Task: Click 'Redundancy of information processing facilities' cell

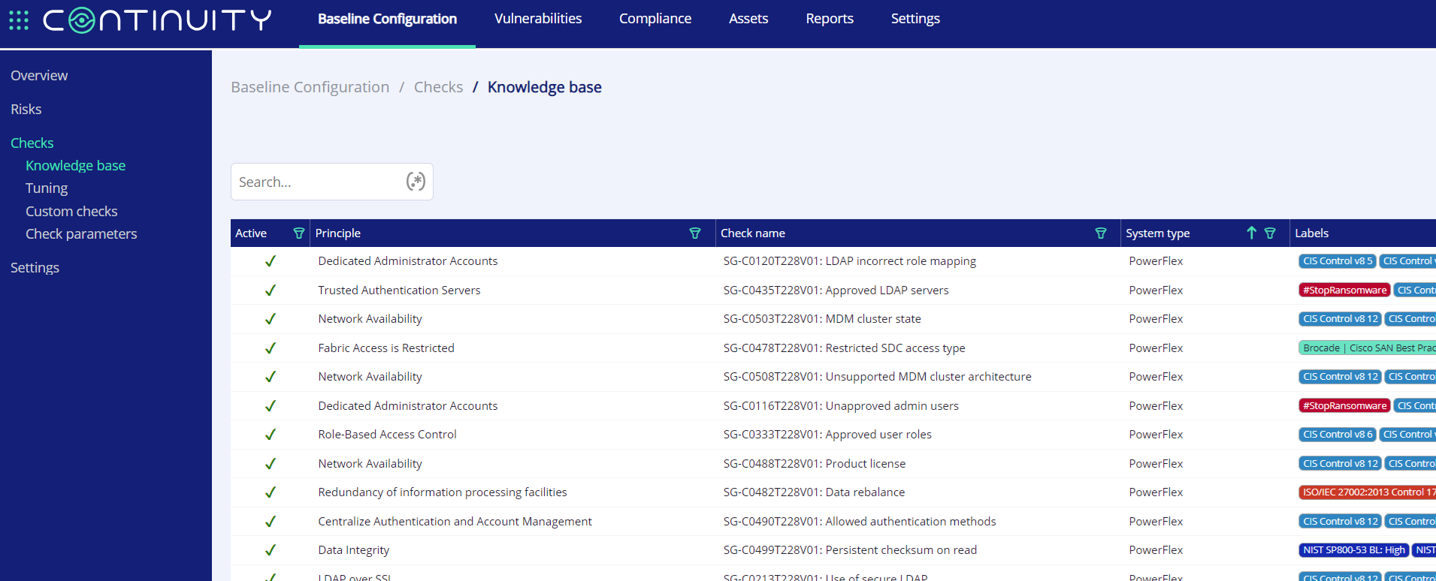Action: click(443, 492)
